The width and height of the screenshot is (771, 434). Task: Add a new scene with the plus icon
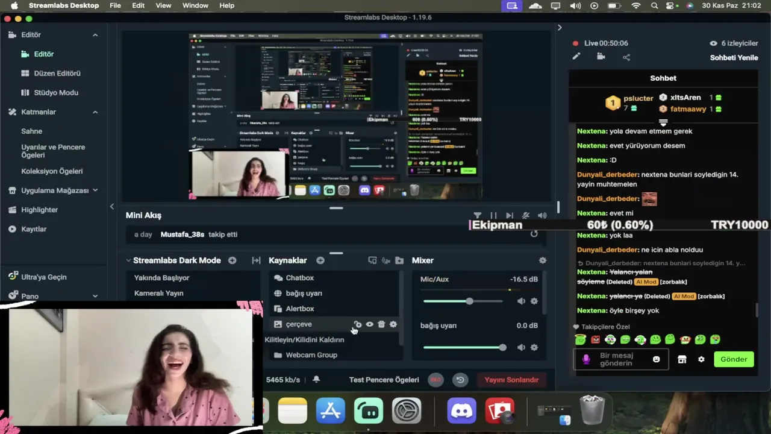pyautogui.click(x=233, y=260)
